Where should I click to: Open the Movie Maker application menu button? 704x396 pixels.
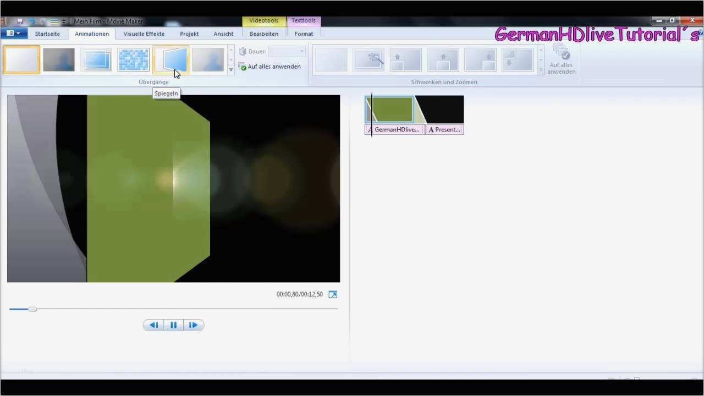click(14, 34)
